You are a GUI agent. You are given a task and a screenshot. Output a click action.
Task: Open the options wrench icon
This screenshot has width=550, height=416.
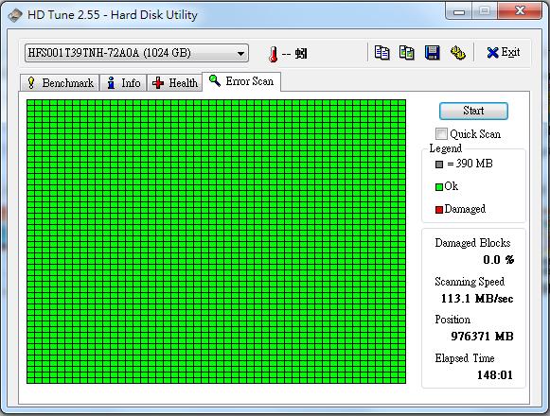(x=457, y=53)
